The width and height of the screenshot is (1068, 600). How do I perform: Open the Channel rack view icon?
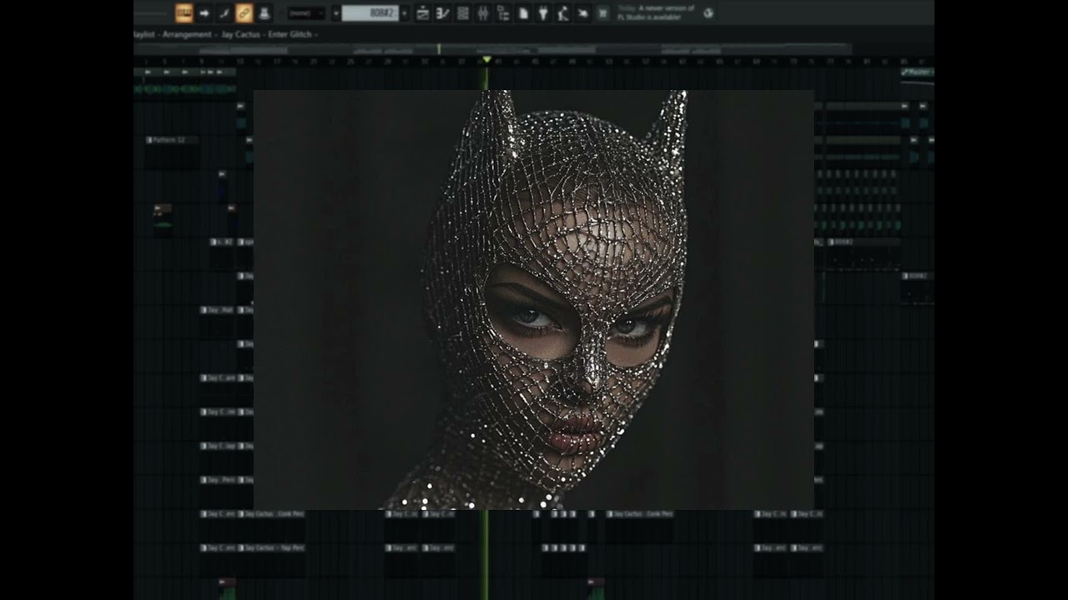tap(462, 13)
